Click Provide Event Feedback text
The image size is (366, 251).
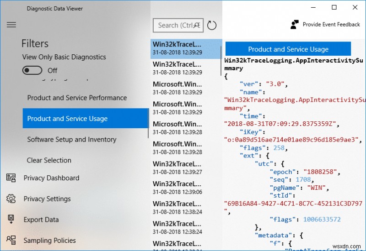(331, 25)
